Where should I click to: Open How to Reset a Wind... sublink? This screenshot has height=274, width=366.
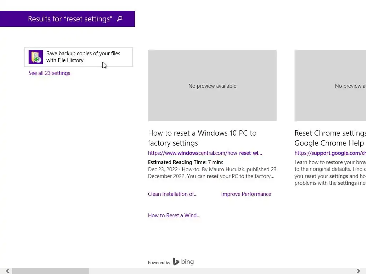pos(174,215)
